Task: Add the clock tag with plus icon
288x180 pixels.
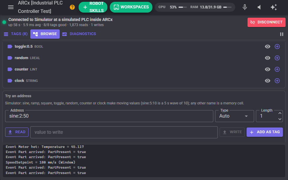Action: click(277, 81)
